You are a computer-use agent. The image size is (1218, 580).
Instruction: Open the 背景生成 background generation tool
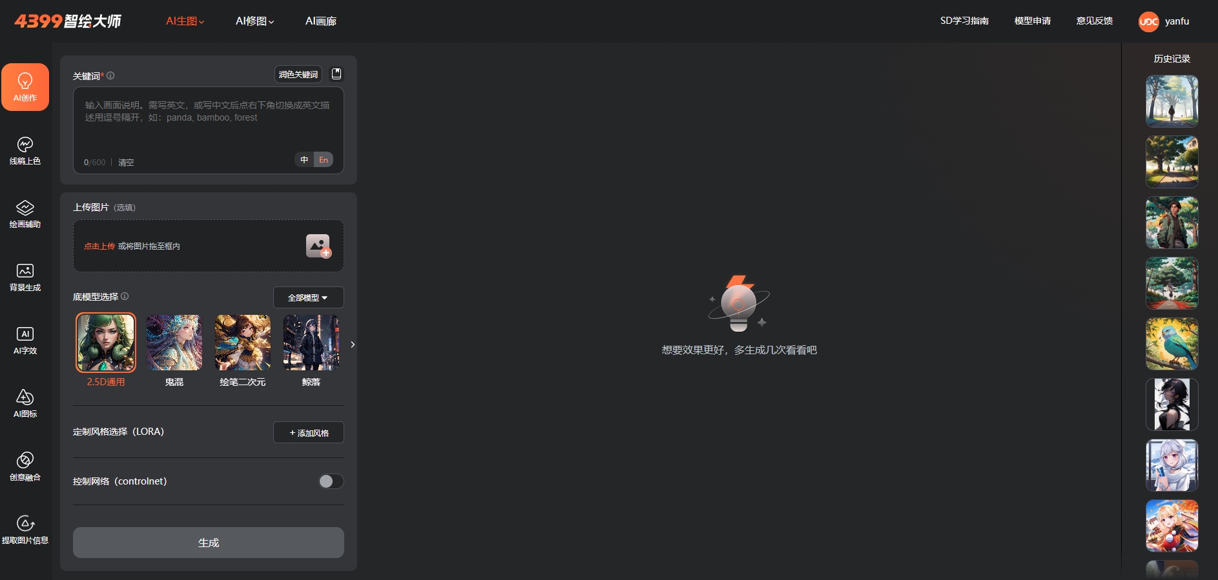click(x=25, y=277)
